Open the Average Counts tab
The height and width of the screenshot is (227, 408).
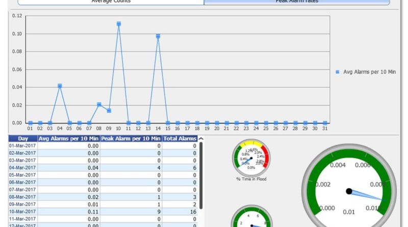[111, 2]
